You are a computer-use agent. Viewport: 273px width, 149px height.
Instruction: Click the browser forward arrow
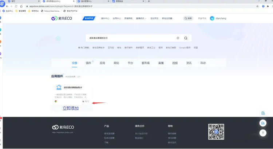(x=11, y=6)
